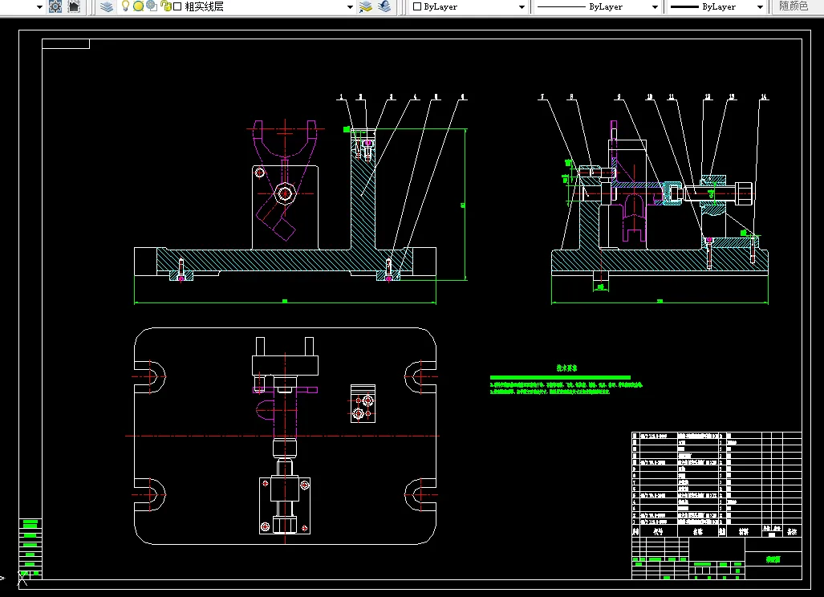Open the Layer Properties Manager
824x597 pixels.
(x=107, y=6)
